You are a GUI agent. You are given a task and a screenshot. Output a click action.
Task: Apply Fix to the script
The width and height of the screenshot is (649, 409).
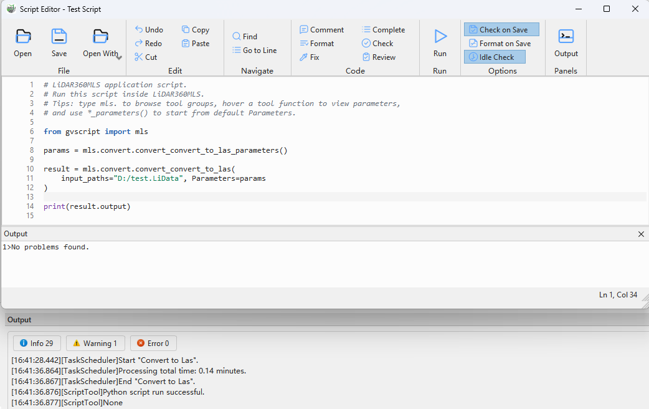pyautogui.click(x=309, y=57)
